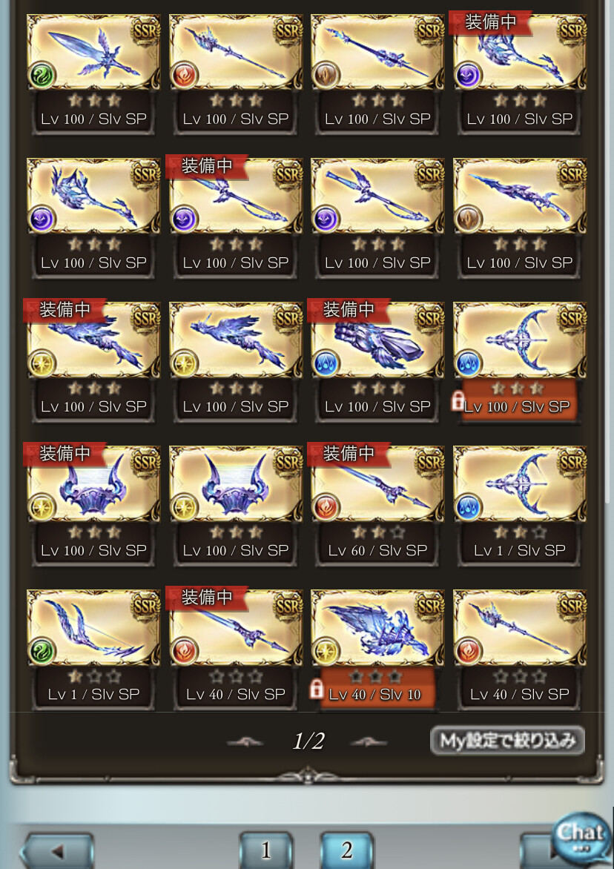Click the fire element icon on second top-row weapon
Viewport: 614px width, 869px height.
pos(184,76)
